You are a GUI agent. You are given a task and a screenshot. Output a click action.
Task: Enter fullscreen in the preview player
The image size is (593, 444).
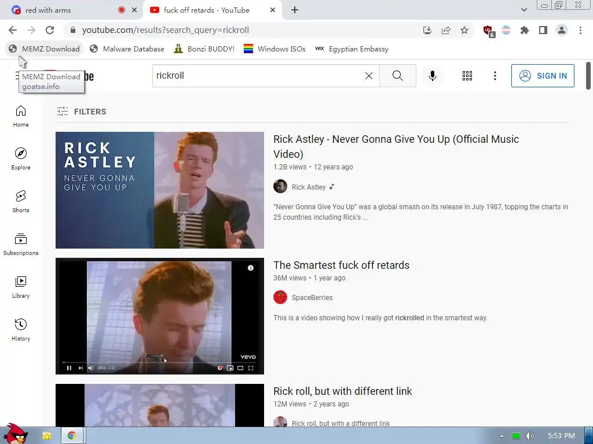click(250, 368)
